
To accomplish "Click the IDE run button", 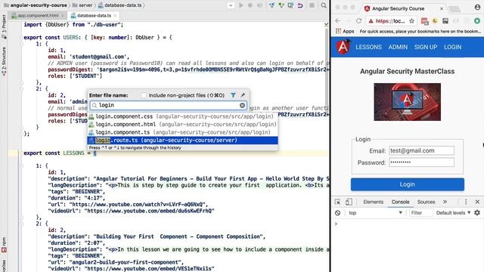I will [x=241, y=5].
